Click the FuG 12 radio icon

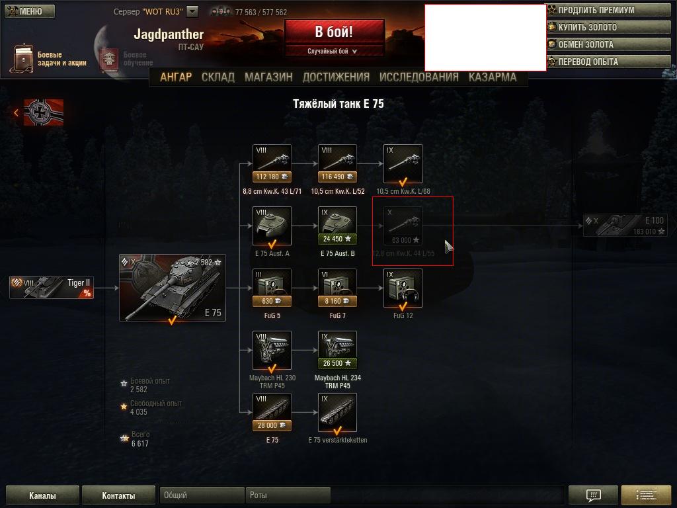pyautogui.click(x=403, y=288)
